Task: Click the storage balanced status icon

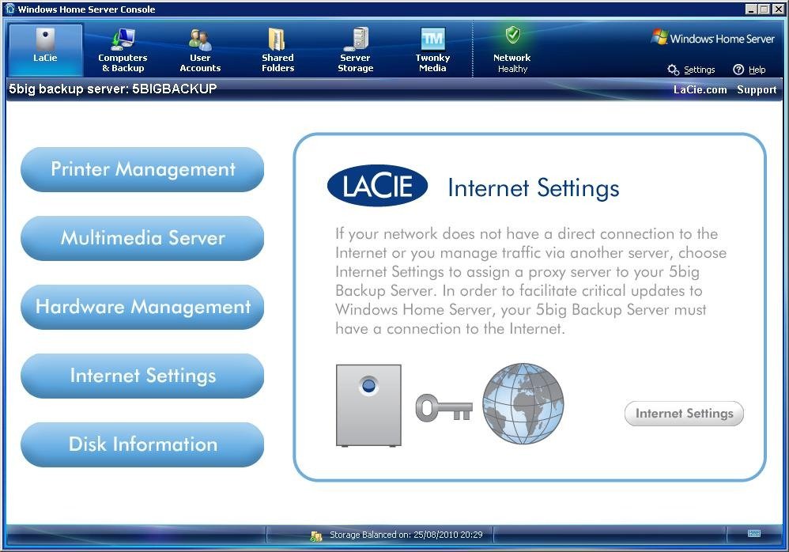Action: tap(316, 536)
